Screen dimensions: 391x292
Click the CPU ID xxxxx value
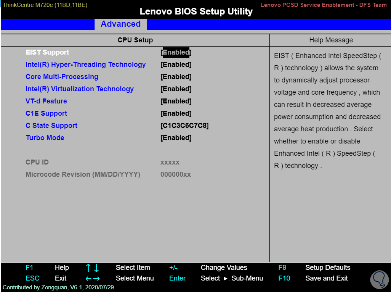[x=170, y=163]
